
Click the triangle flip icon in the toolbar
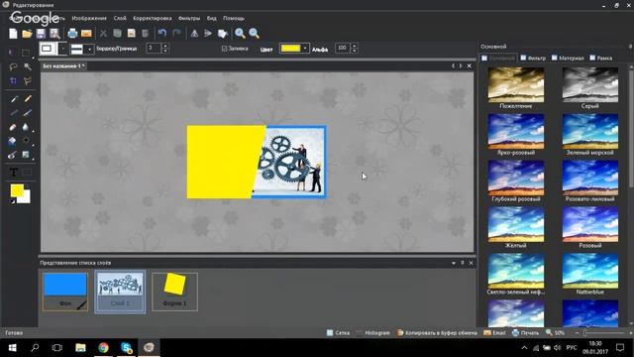click(x=194, y=33)
